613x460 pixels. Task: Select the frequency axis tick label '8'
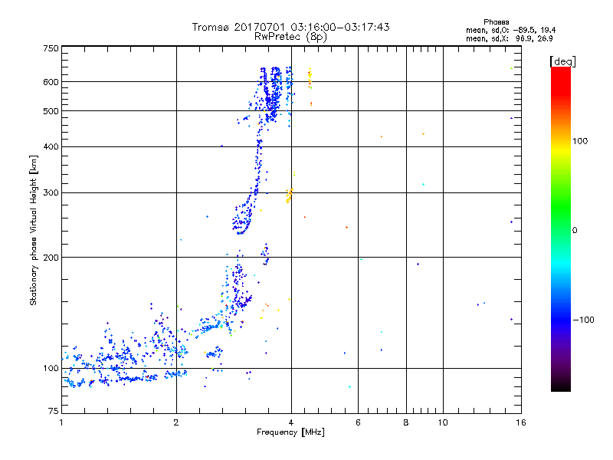(406, 422)
